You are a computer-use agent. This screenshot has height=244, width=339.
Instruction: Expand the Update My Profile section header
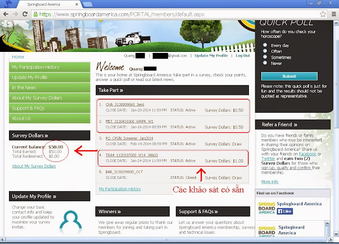point(49,196)
